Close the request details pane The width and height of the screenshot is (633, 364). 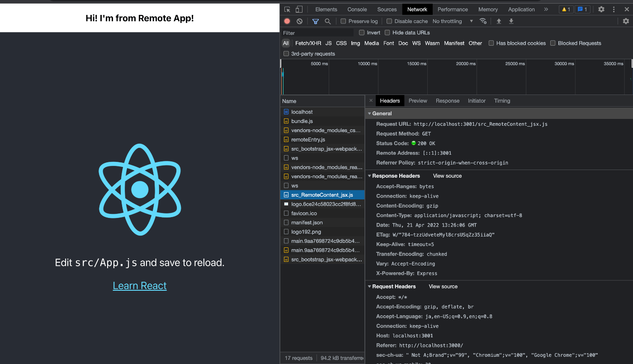371,101
